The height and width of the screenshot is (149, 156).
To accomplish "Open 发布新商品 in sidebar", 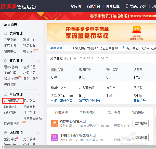I will click(x=12, y=101).
